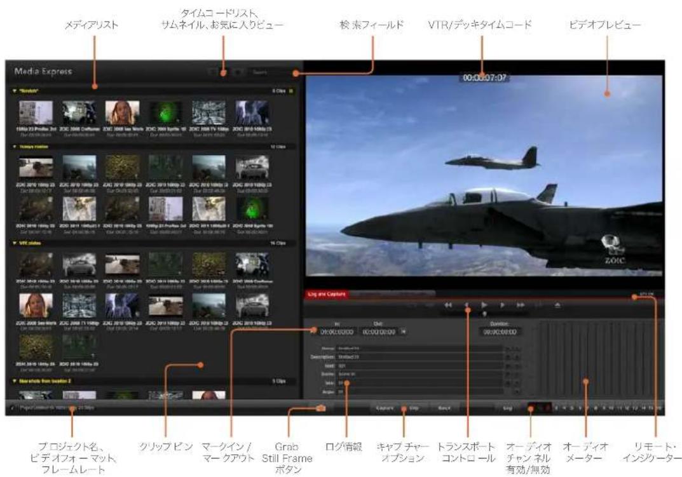Image resolution: width=682 pixels, height=477 pixels.
Task: Click the fighter jet video preview
Action: click(484, 176)
